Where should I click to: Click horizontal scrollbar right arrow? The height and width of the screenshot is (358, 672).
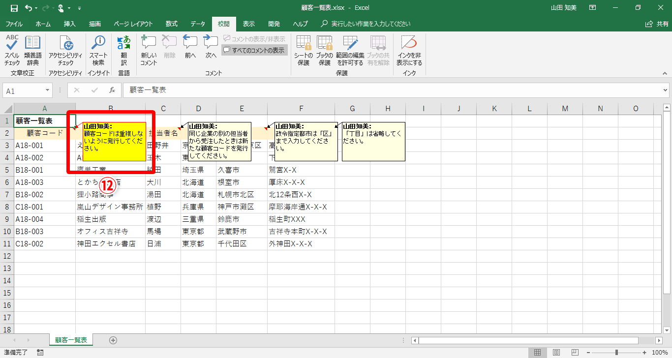click(x=659, y=340)
